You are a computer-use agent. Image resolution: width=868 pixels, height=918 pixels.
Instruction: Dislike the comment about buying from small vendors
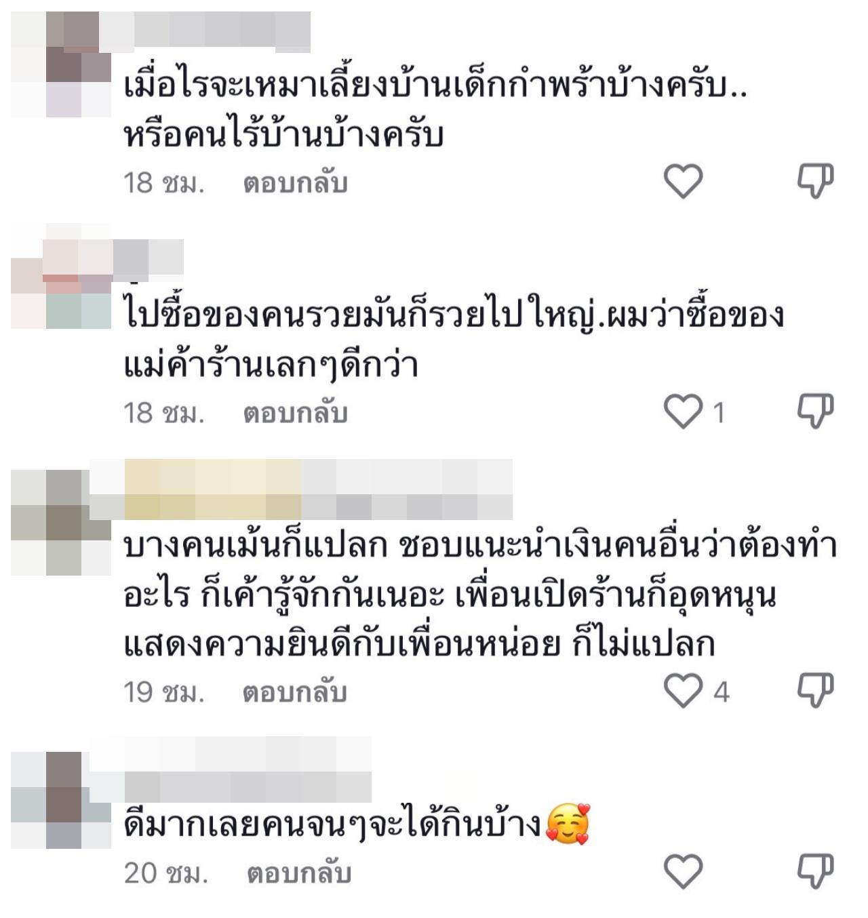tap(815, 412)
